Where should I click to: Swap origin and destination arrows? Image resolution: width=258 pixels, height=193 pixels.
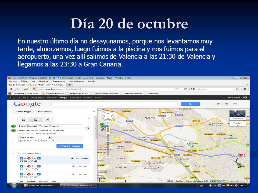pyautogui.click(x=88, y=128)
